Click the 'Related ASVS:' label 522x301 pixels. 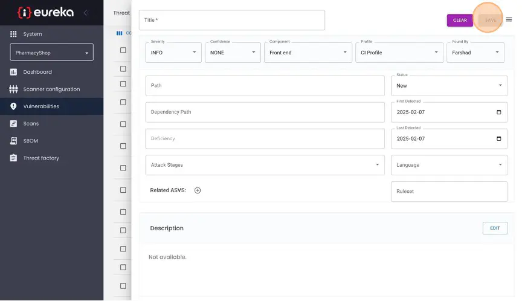168,190
